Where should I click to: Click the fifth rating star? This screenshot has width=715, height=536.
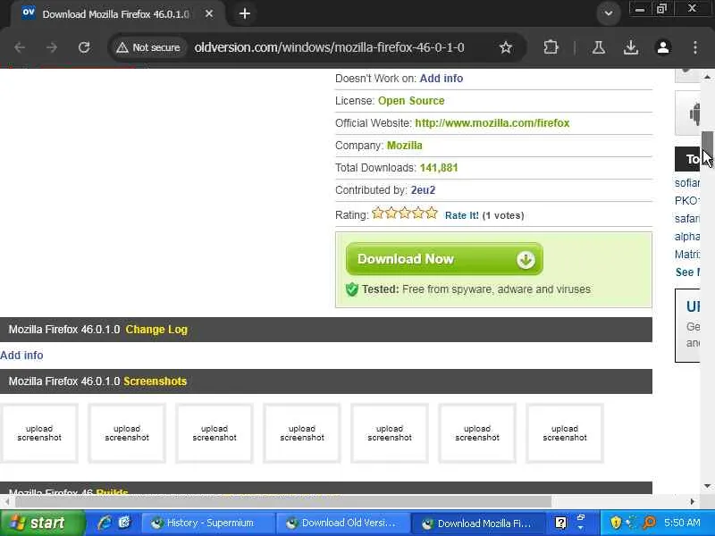[432, 214]
